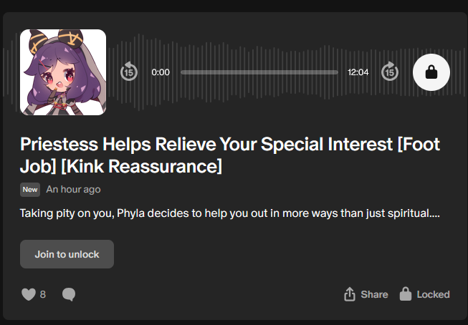Viewport: 468px width, 325px height.
Task: Seek on the audio progress bar
Action: pos(259,72)
